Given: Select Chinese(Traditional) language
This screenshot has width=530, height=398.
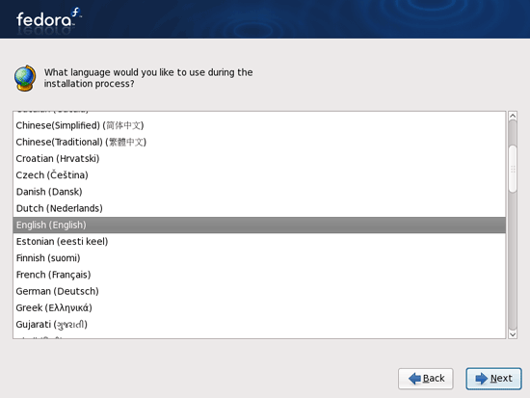Looking at the screenshot, I should click(x=259, y=142).
